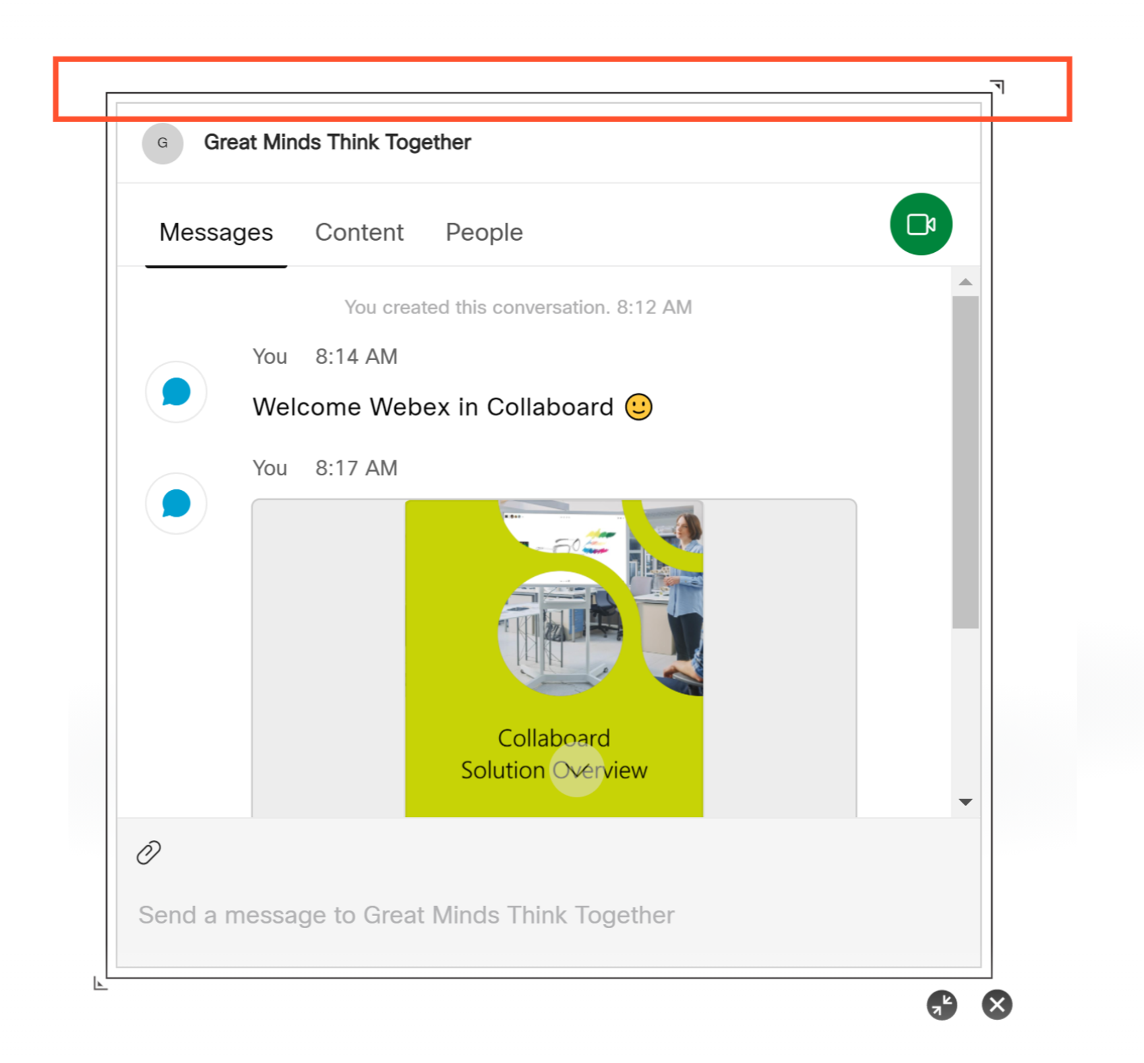Click the collapse arrows button at bottom right
The image size is (1144, 1063).
click(941, 1004)
